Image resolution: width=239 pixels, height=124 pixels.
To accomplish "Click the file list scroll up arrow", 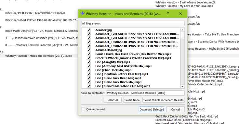I will pos(182,30).
